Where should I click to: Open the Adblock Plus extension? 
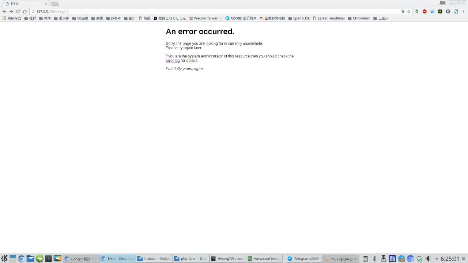click(424, 11)
